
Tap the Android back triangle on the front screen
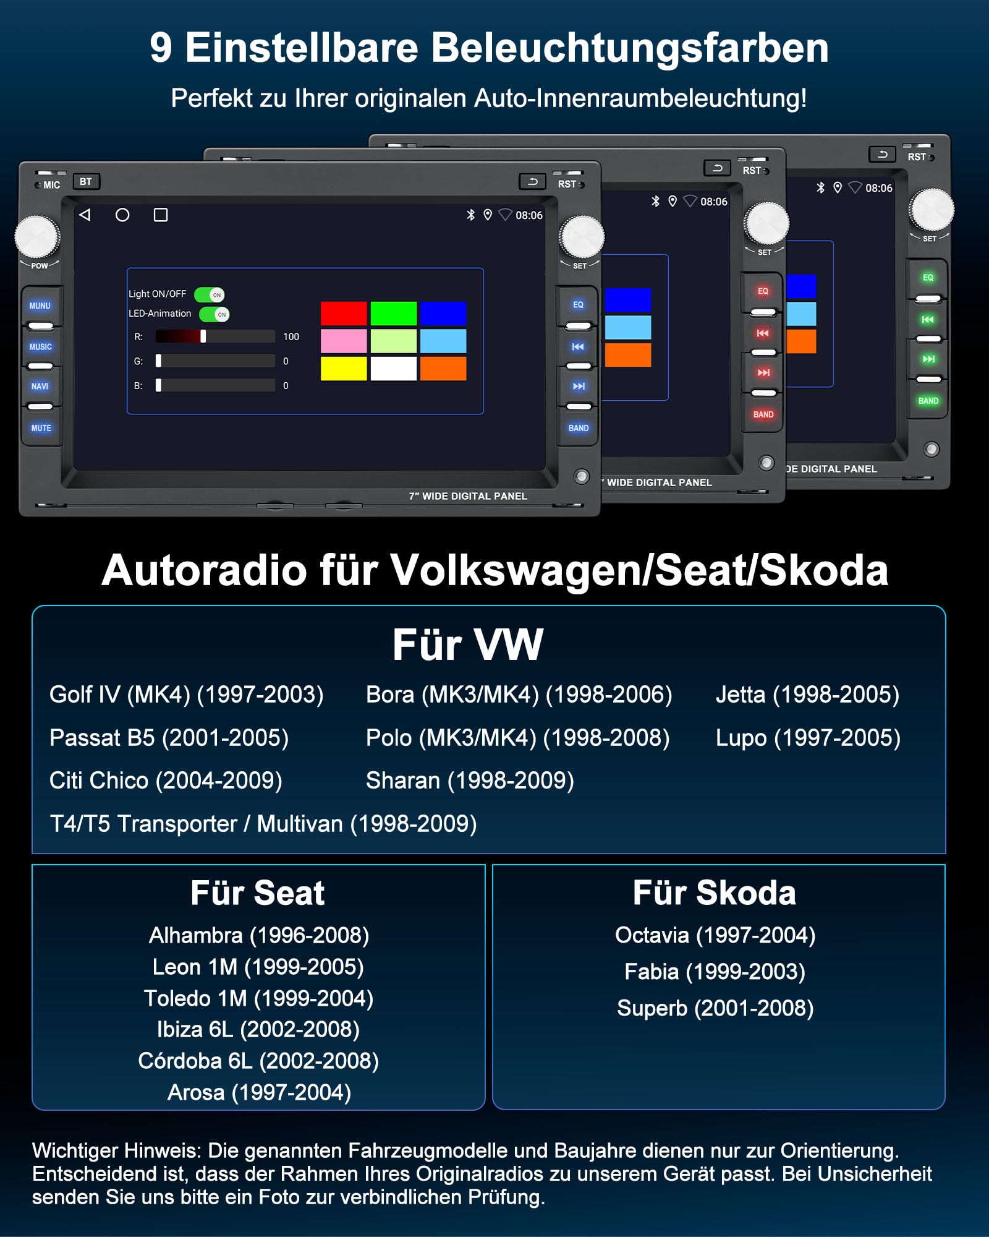85,215
